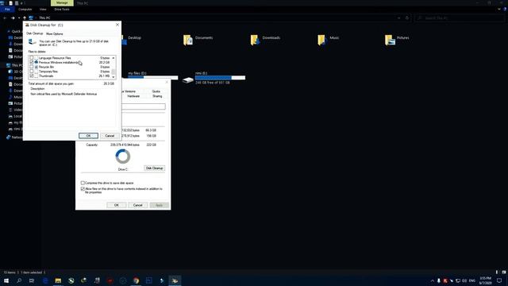508x286 pixels.
Task: Open the Pictures folder icon
Action: coord(390,40)
